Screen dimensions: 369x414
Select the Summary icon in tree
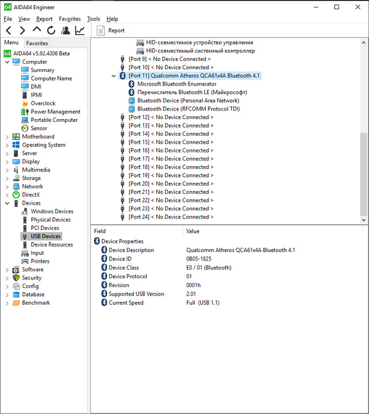25,70
